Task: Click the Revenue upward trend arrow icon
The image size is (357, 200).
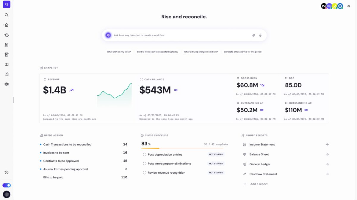Action: [x=71, y=90]
